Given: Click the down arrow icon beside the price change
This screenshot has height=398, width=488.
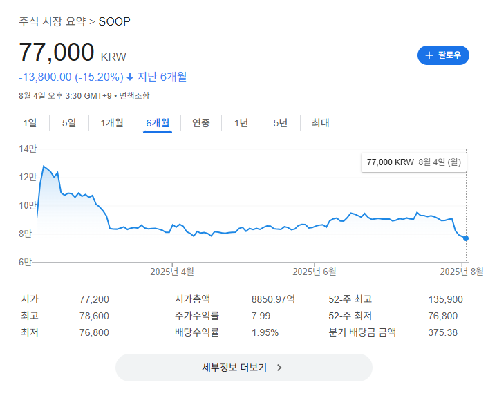Looking at the screenshot, I should click(130, 77).
